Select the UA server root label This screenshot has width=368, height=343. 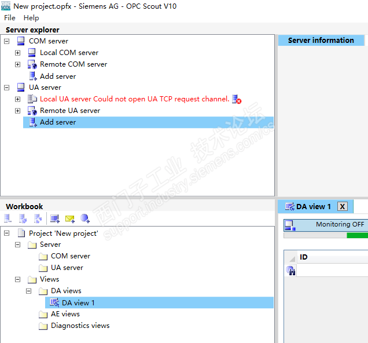click(45, 87)
